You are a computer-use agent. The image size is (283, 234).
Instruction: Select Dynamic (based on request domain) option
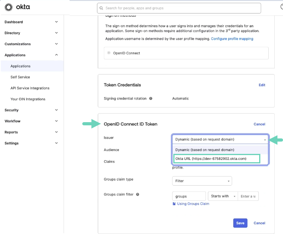(205, 150)
